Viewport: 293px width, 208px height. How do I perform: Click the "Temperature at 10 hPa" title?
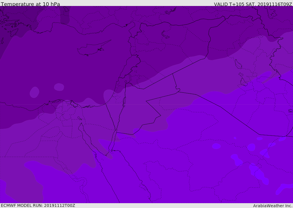[30, 4]
